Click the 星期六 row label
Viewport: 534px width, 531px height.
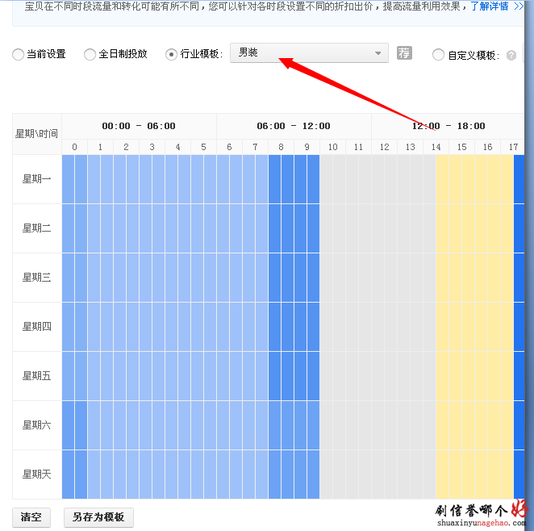coord(37,424)
